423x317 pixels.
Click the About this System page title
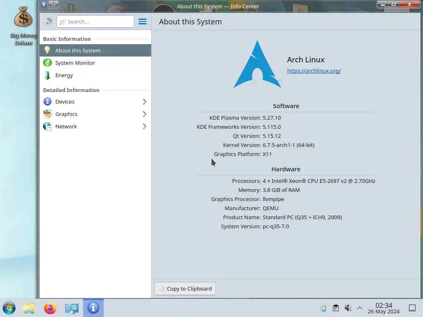coord(190,21)
